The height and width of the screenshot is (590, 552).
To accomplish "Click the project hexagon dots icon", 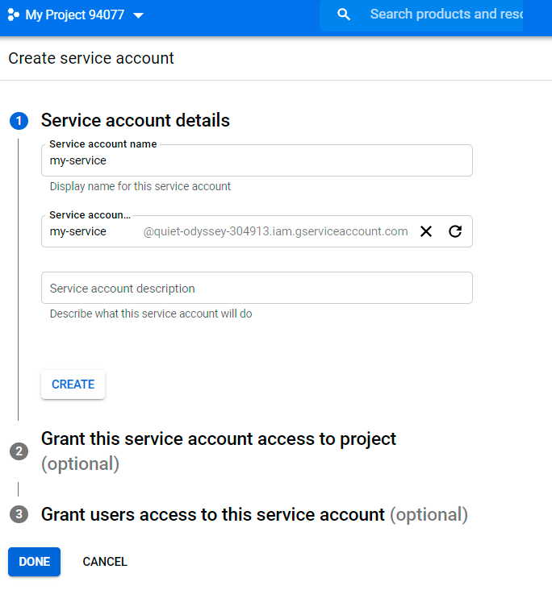I will coord(14,15).
